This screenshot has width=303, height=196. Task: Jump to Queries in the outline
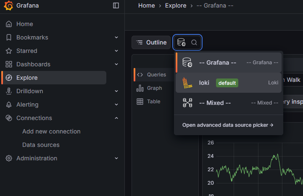coord(156,75)
